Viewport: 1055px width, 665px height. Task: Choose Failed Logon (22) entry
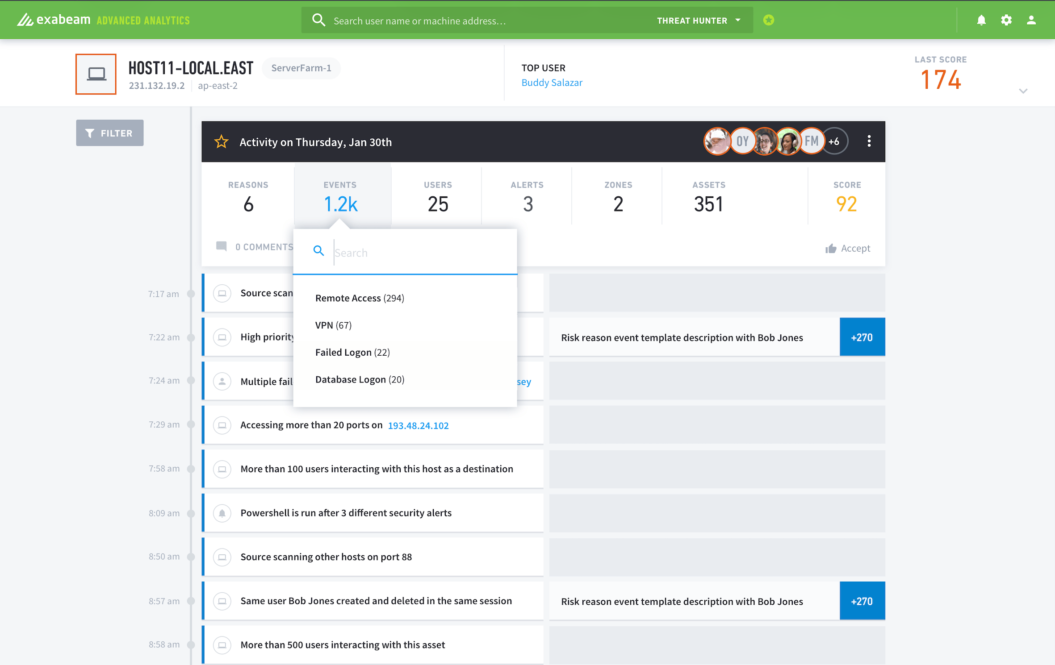pos(352,353)
